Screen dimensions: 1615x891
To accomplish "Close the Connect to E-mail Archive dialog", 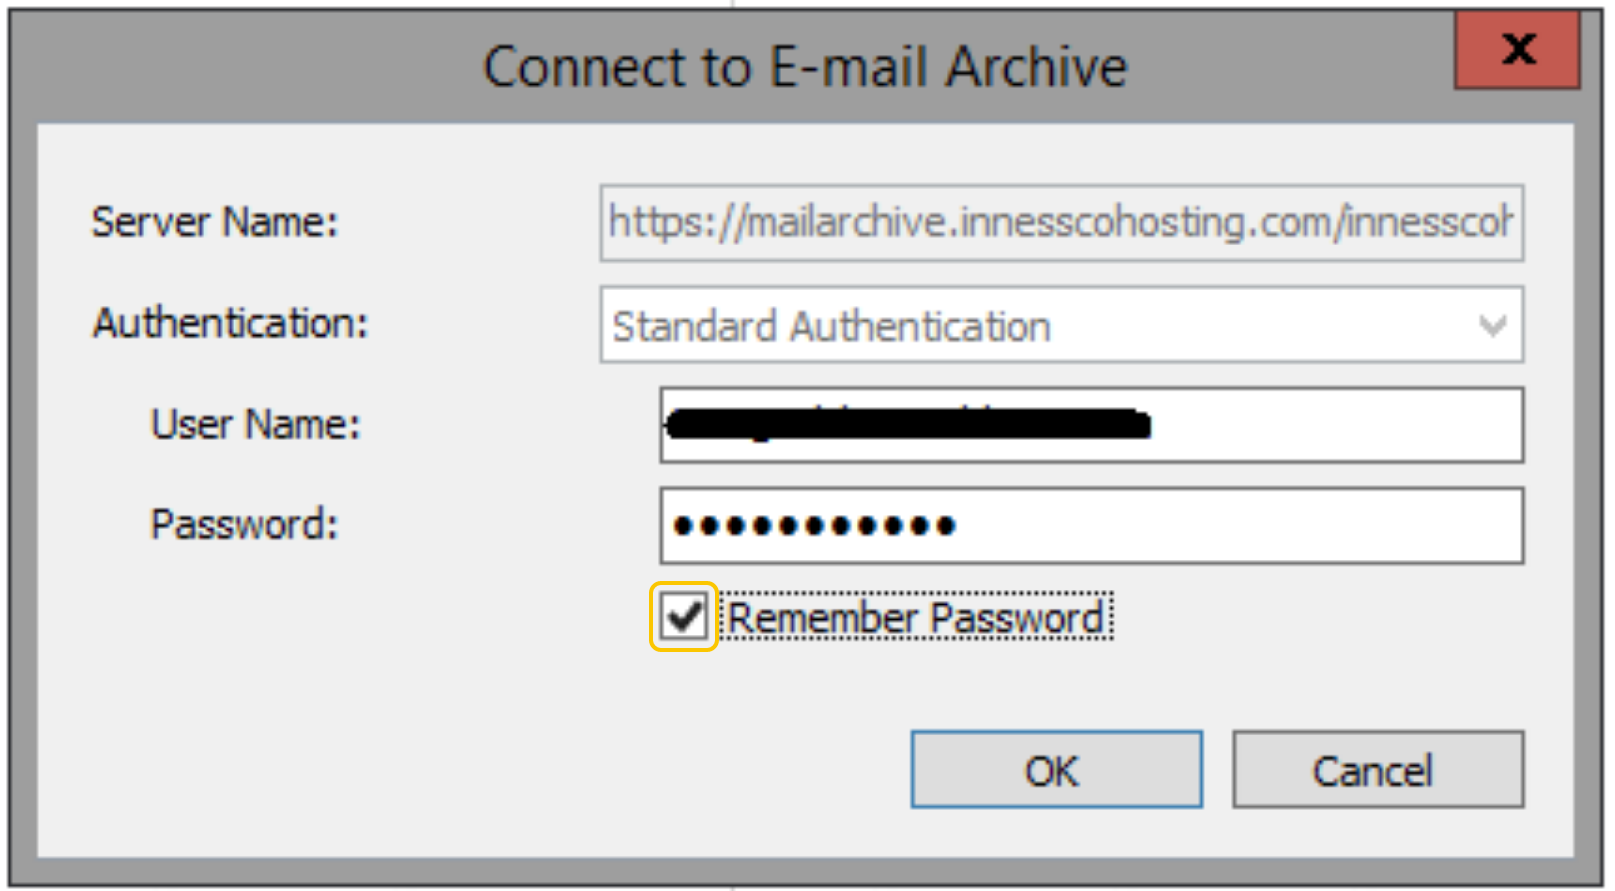I will pyautogui.click(x=1516, y=50).
